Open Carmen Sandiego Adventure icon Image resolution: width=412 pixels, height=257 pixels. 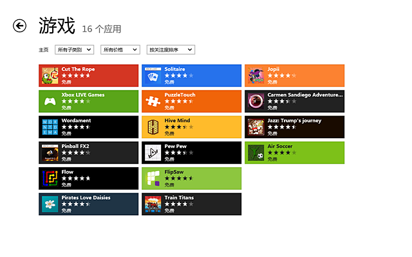(256, 102)
